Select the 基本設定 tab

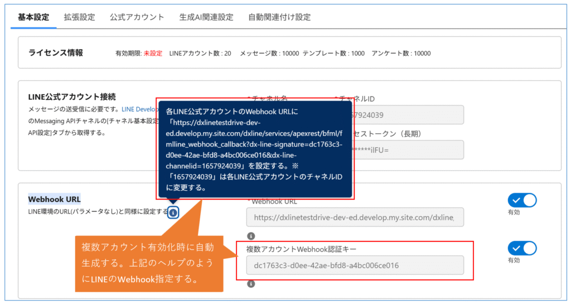pos(33,17)
